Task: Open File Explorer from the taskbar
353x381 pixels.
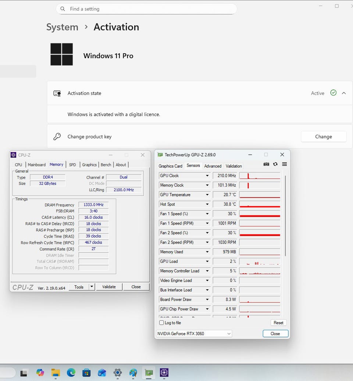Action: point(56,373)
